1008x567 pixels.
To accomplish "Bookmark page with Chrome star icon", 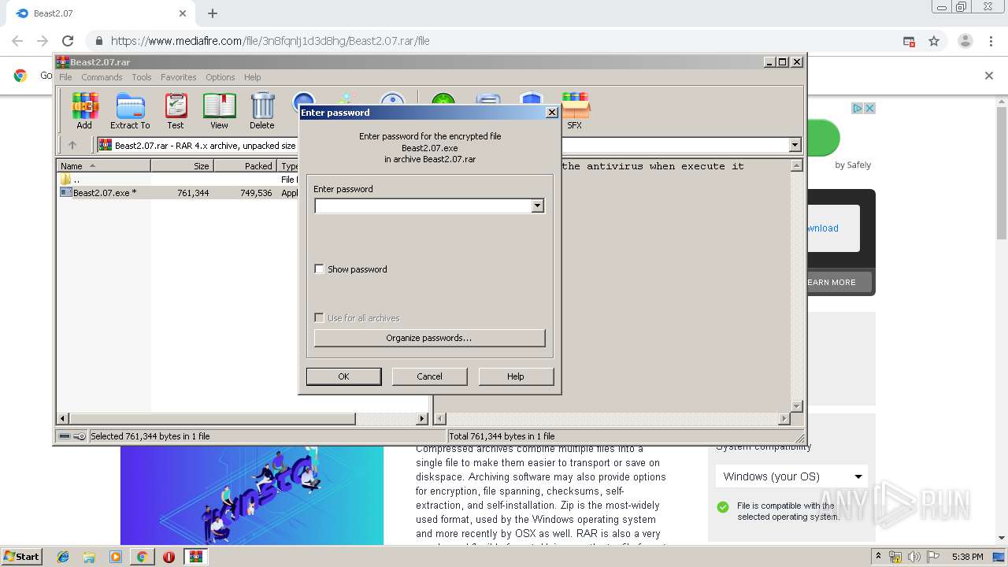I will [934, 41].
